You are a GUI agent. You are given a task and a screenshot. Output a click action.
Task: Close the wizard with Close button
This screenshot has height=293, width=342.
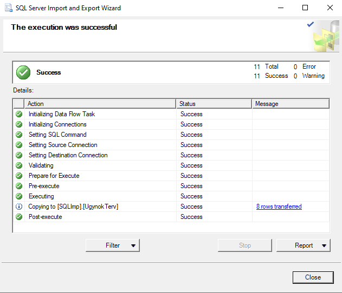click(x=313, y=277)
